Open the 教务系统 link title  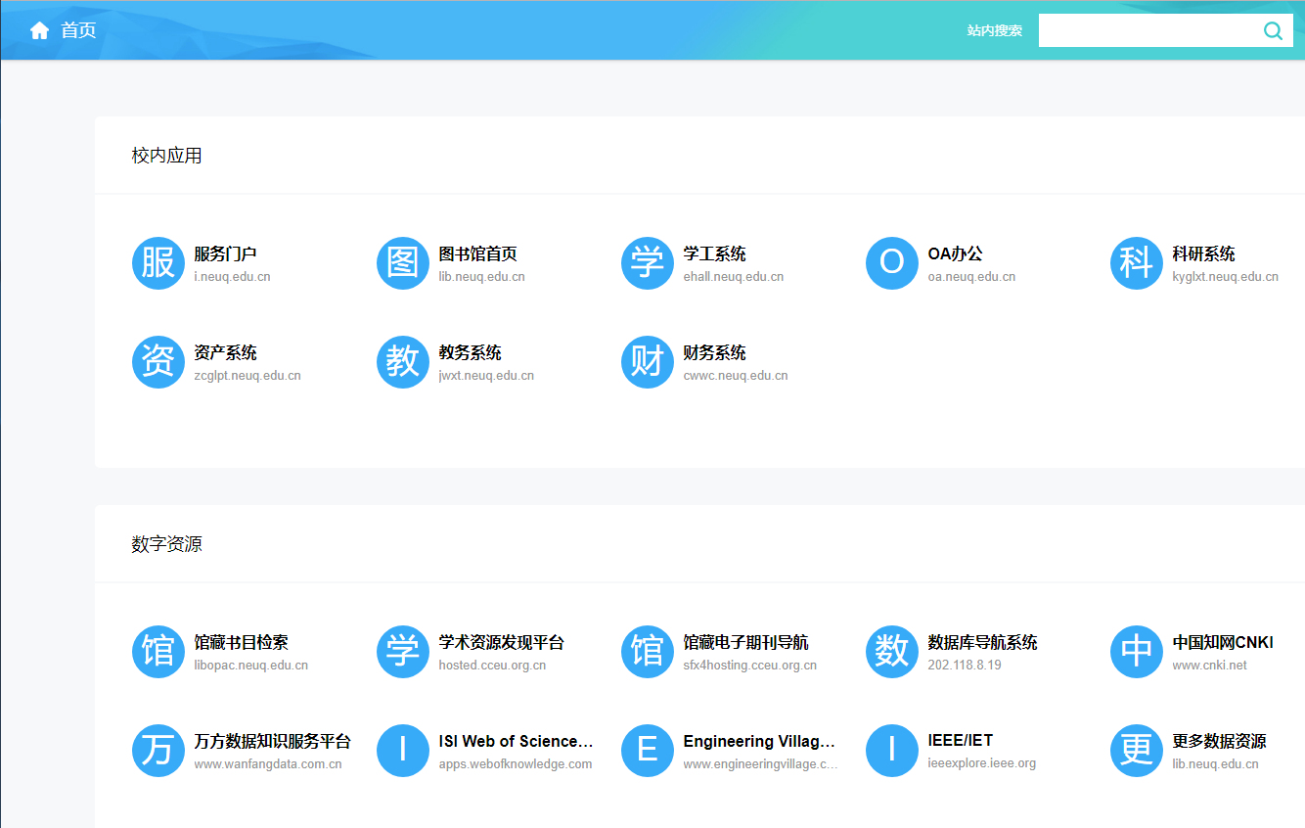pos(470,353)
